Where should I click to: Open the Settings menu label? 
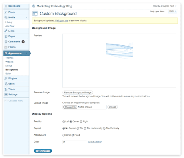tap(13, 94)
